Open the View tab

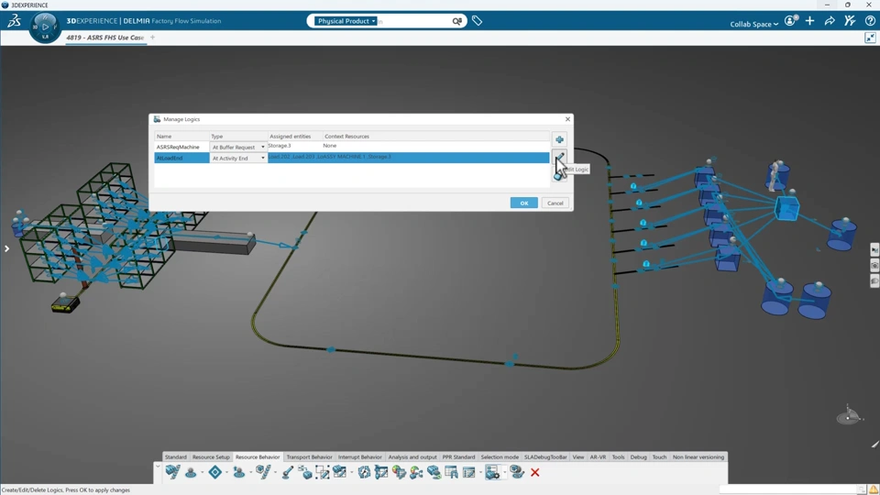click(578, 457)
